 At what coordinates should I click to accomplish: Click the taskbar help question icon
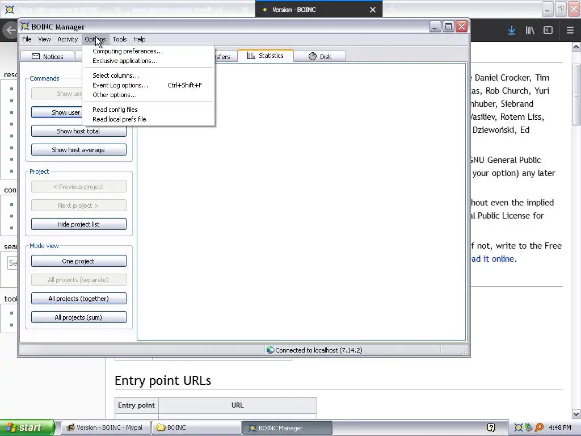click(491, 428)
